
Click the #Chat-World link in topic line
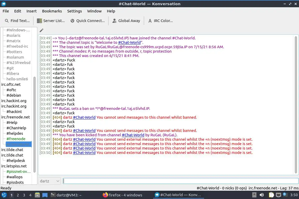tap(129, 42)
